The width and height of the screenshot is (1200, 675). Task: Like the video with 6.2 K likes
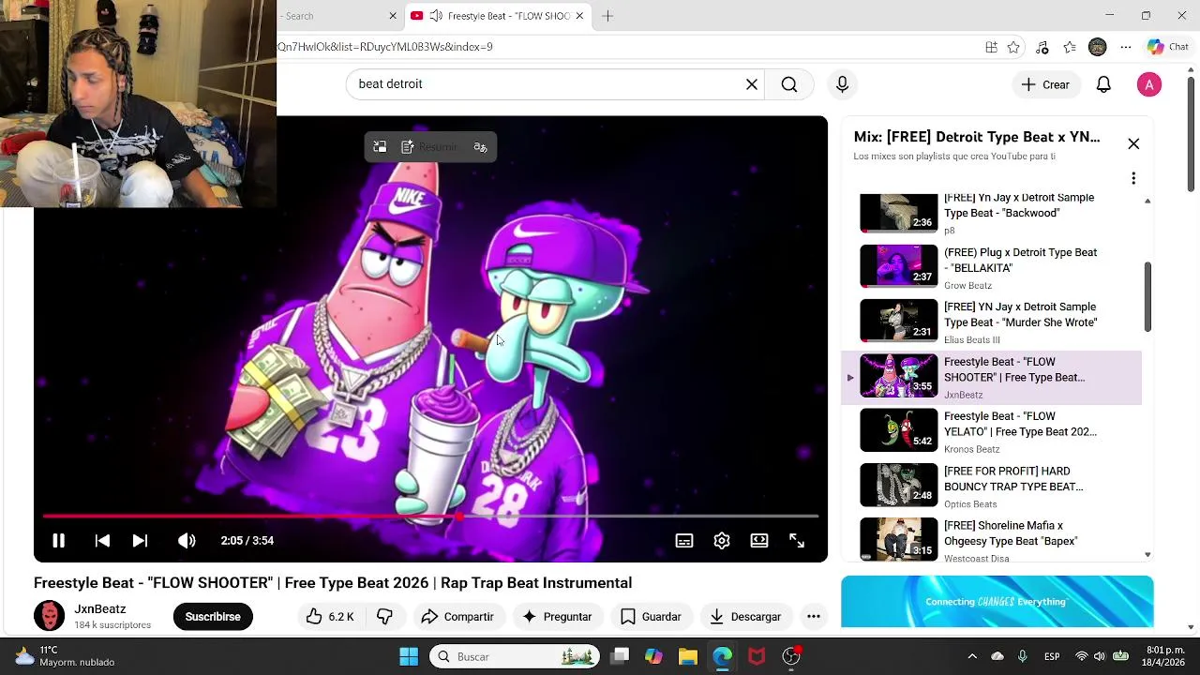pyautogui.click(x=330, y=617)
